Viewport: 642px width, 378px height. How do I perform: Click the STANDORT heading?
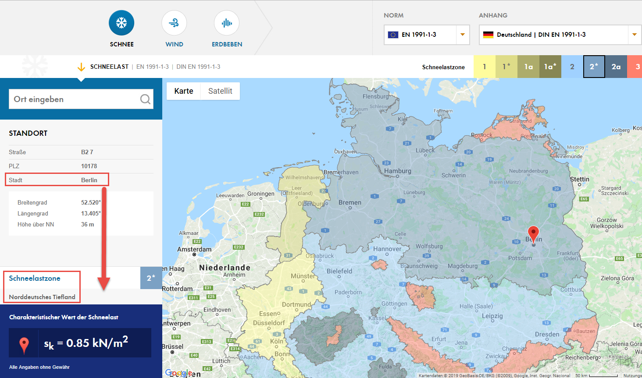pos(28,133)
